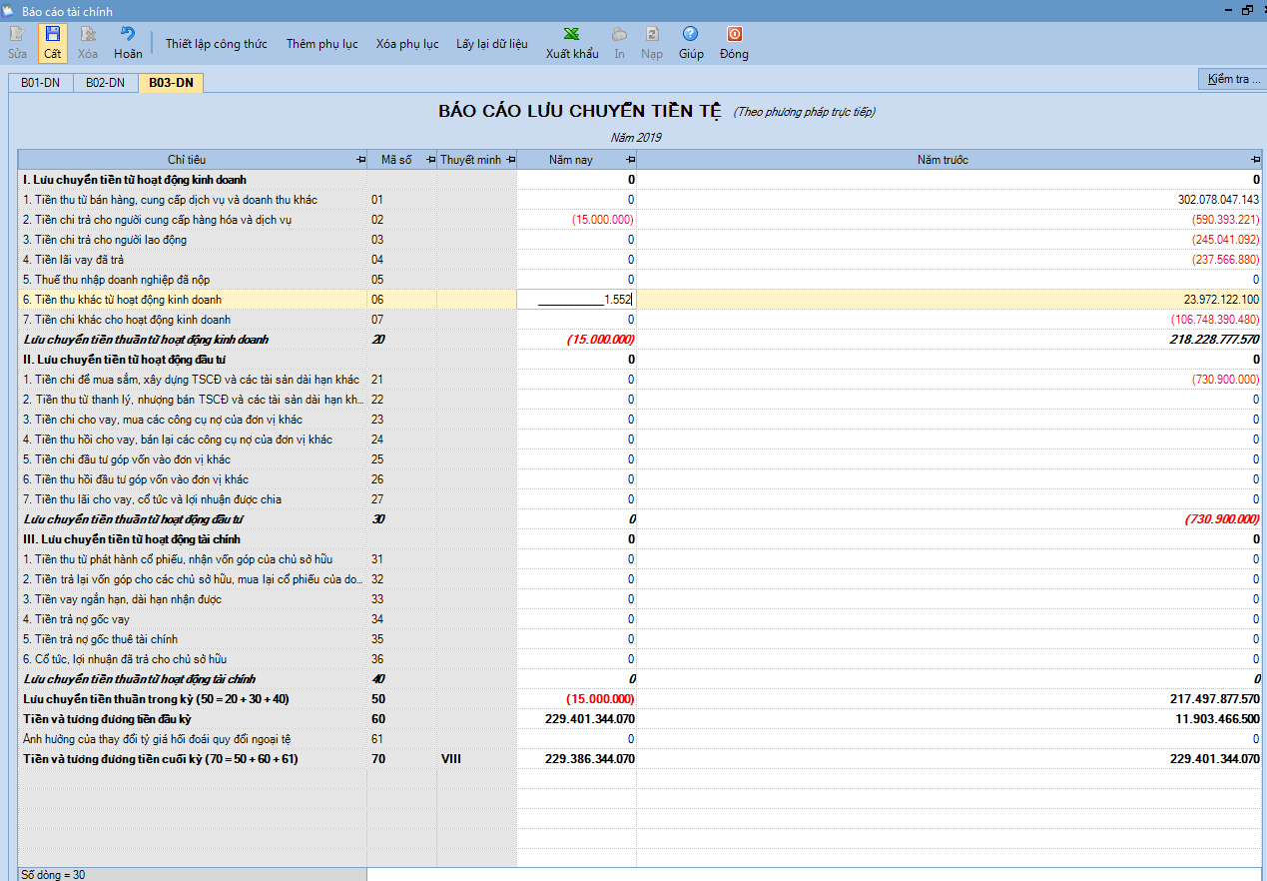Select row 'Tiền thu lãi cho vay, cổ tức và lợi nhuận được chia'
The height and width of the screenshot is (881, 1267).
(639, 499)
